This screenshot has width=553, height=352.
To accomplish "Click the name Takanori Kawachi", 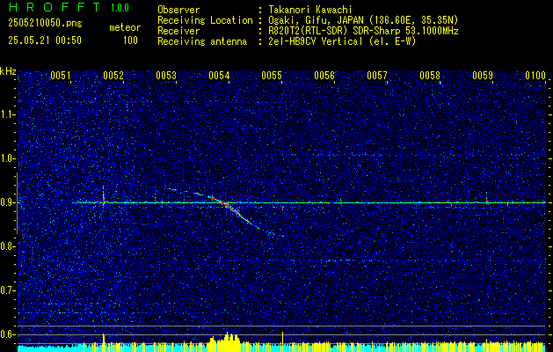I will click(310, 10).
